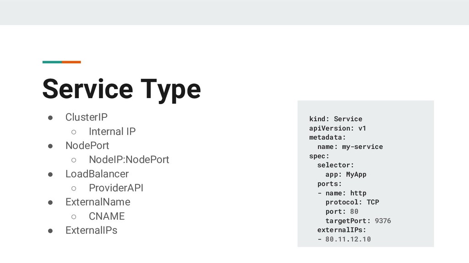Select the "name: my-service" line

(x=350, y=147)
